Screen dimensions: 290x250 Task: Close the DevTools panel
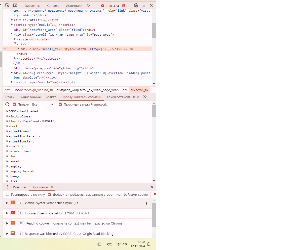tap(151, 5)
